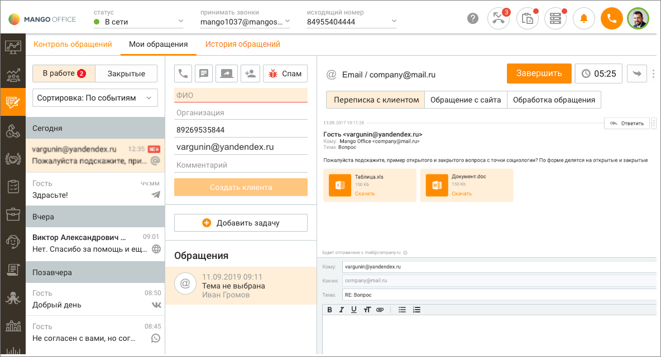Switch to the 'Закрытые' filter
This screenshot has width=661, height=357.
tap(127, 74)
